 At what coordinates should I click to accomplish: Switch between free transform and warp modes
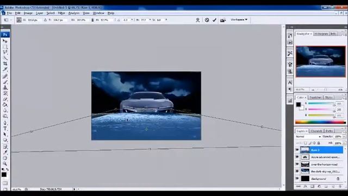pyautogui.click(x=222, y=20)
